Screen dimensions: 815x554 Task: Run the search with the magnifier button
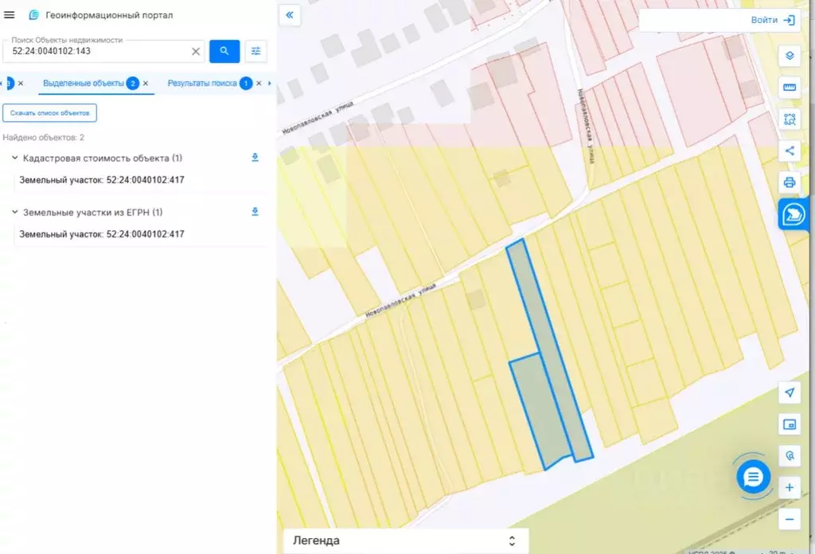[224, 51]
